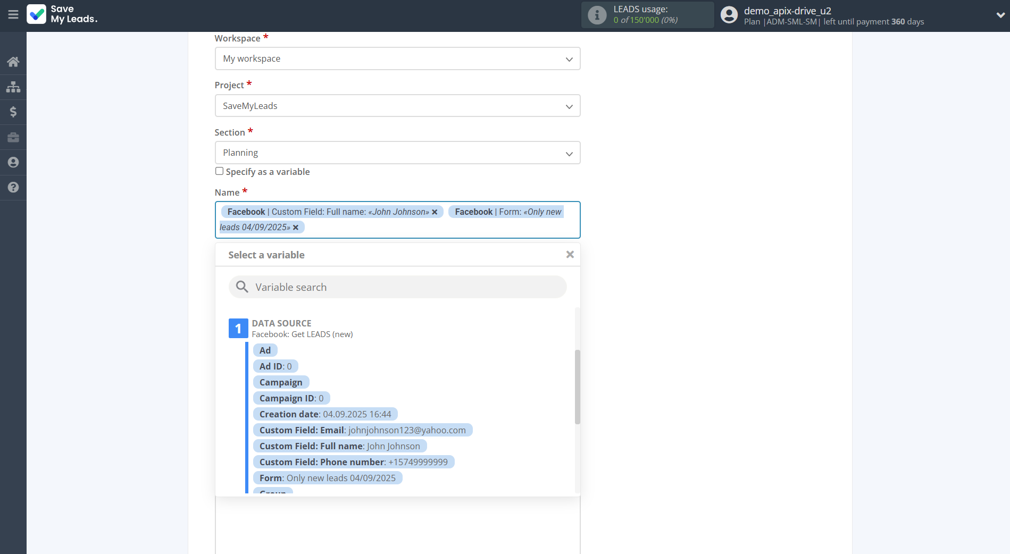Open the Project SaveMyLeads dropdown
The image size is (1010, 554).
(397, 106)
